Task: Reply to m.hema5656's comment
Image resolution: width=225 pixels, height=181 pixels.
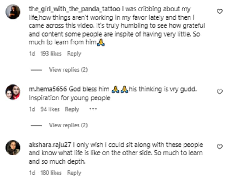Action: [72, 109]
